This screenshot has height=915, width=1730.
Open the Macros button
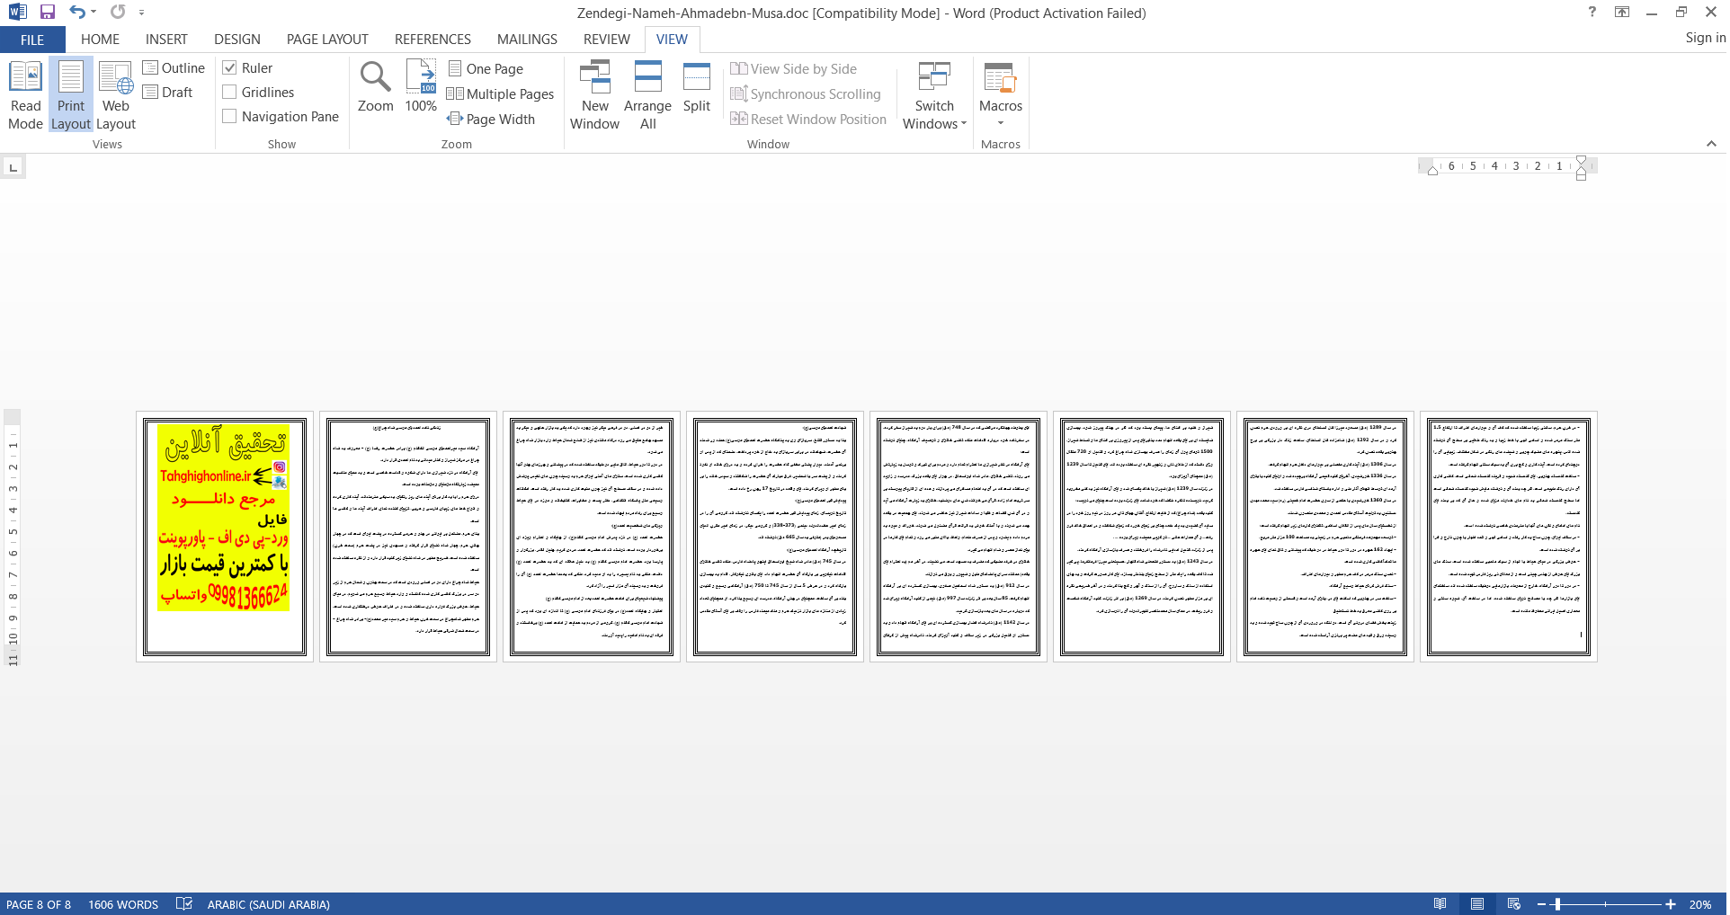(x=1001, y=85)
